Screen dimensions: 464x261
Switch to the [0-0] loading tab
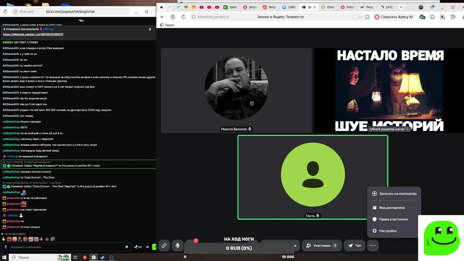[x=386, y=7]
